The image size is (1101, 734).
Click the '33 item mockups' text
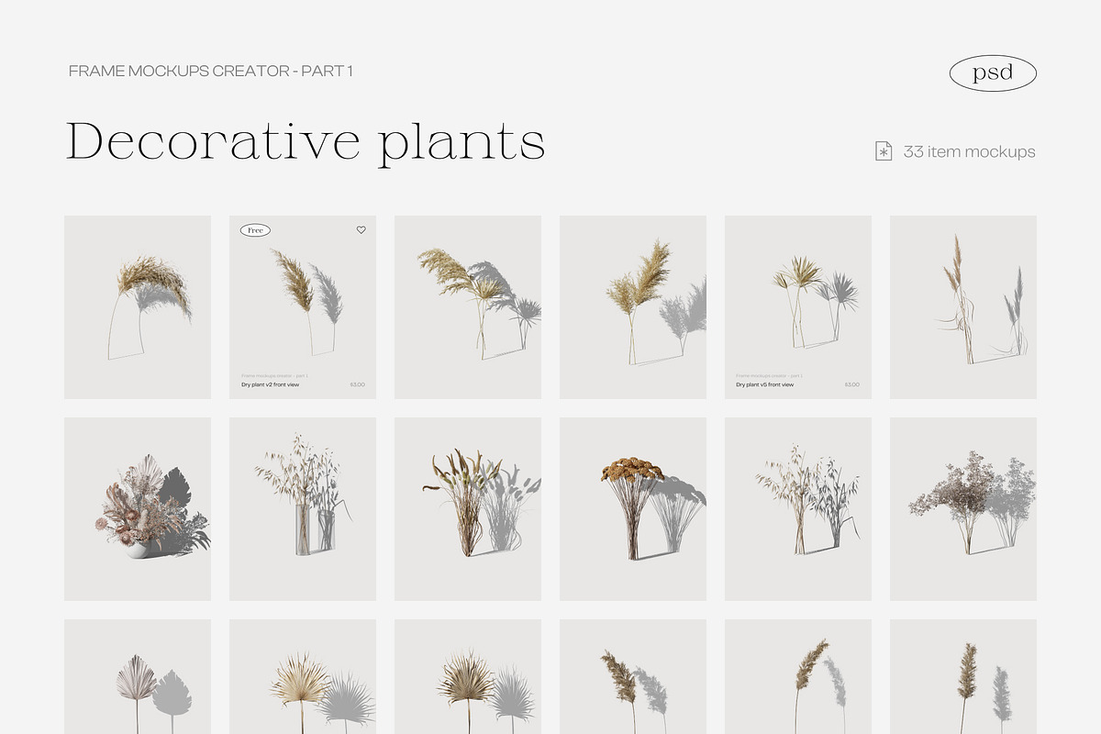[969, 151]
